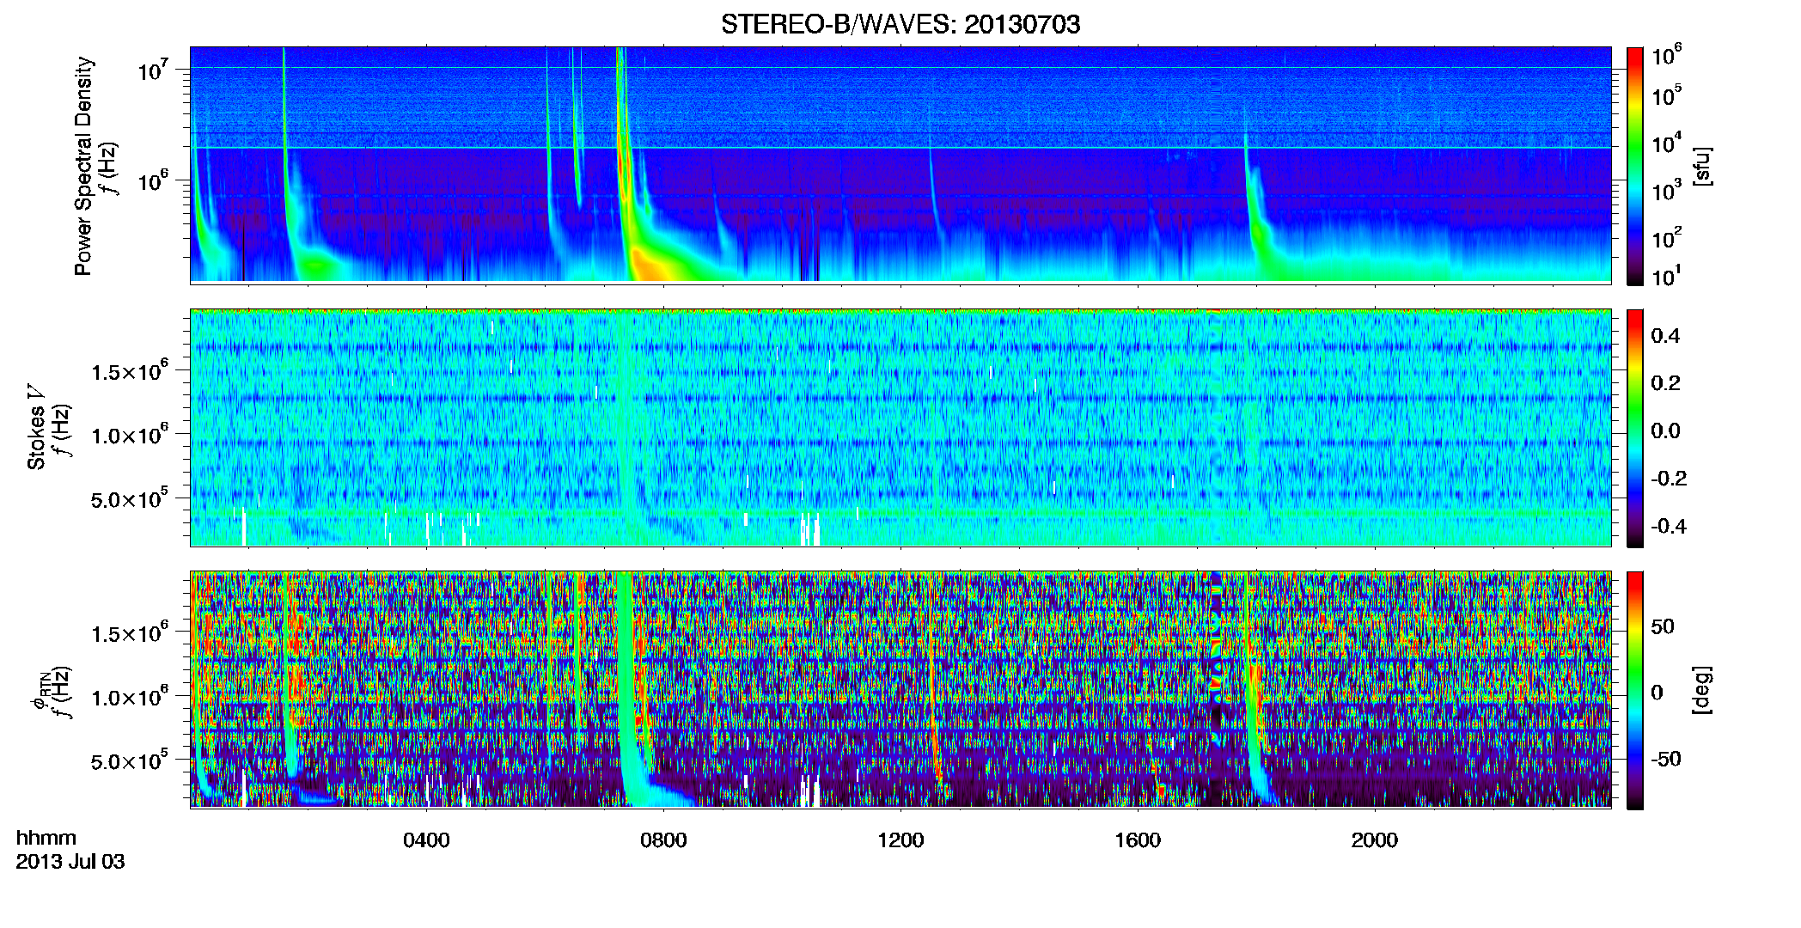Click the 10^2 label on the sfu colorbar
The width and height of the screenshot is (1801, 928).
pyautogui.click(x=1667, y=238)
